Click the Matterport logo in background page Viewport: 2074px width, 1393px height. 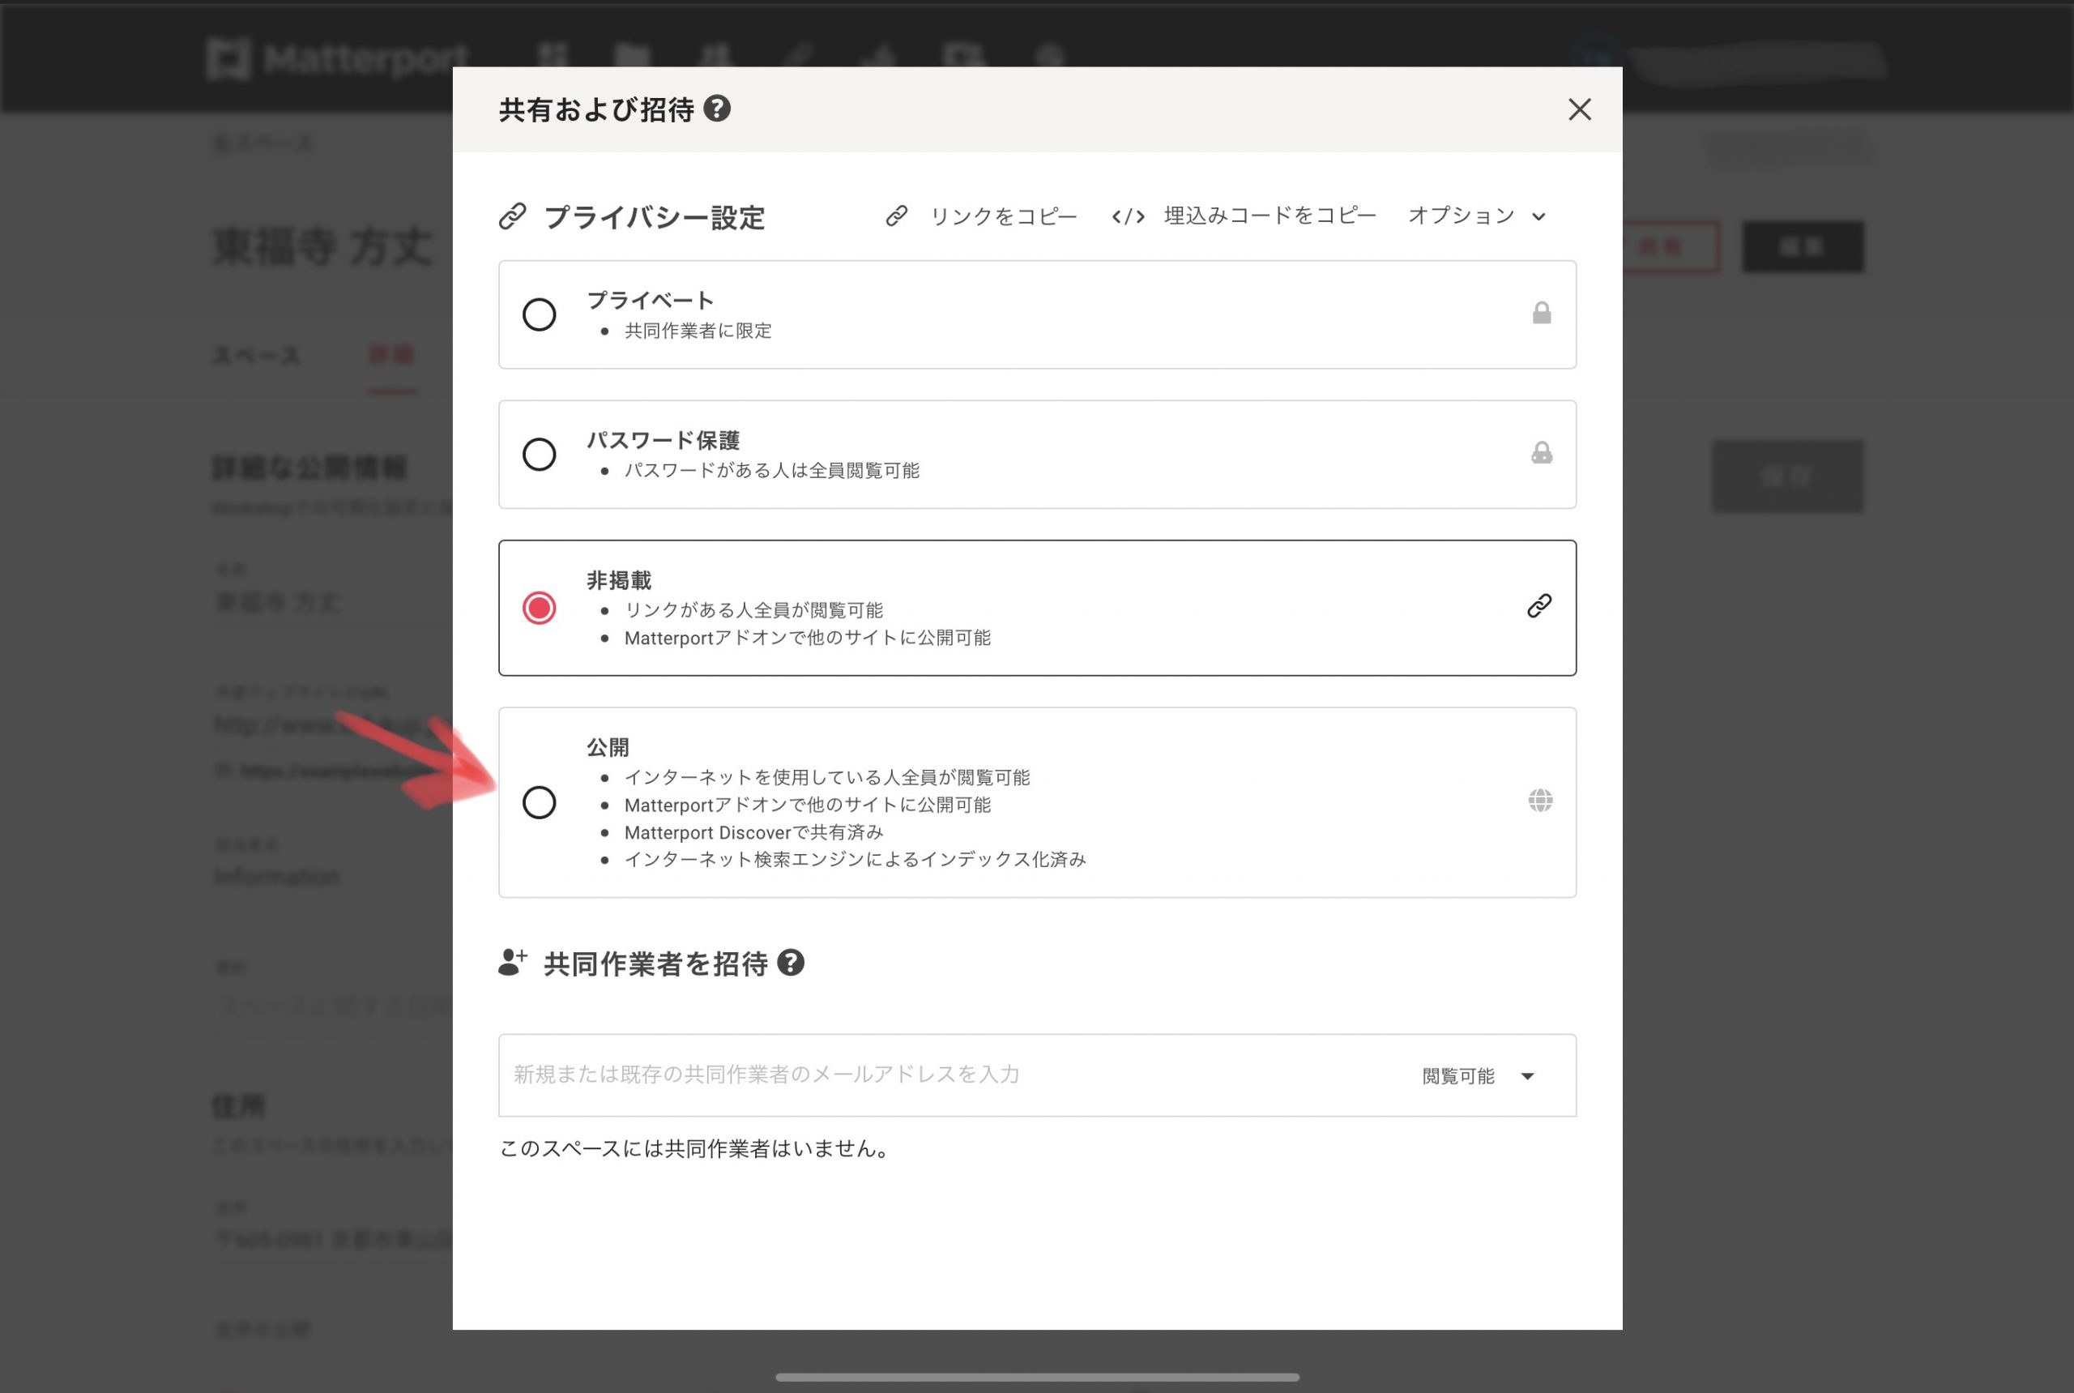coord(338,58)
